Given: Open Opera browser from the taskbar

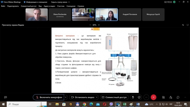Looking at the screenshot, I should 104,104.
